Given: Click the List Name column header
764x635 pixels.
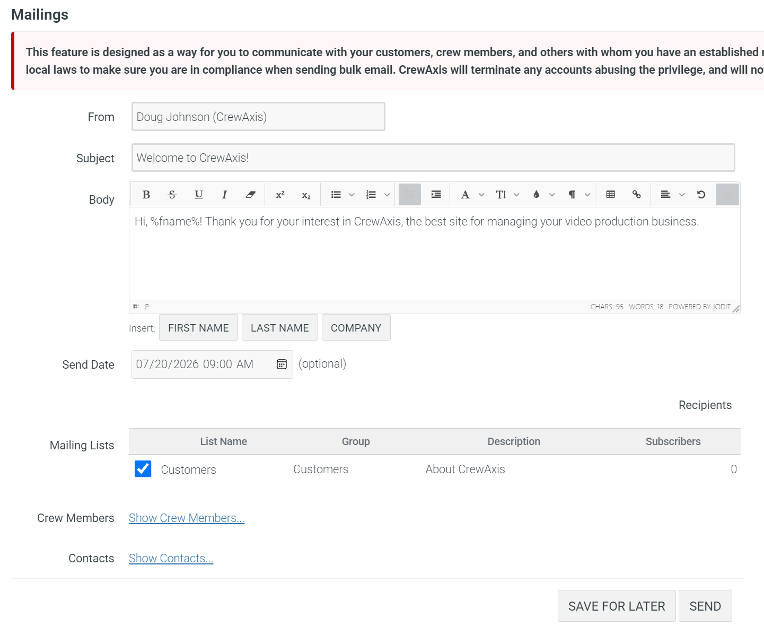Looking at the screenshot, I should (x=224, y=441).
